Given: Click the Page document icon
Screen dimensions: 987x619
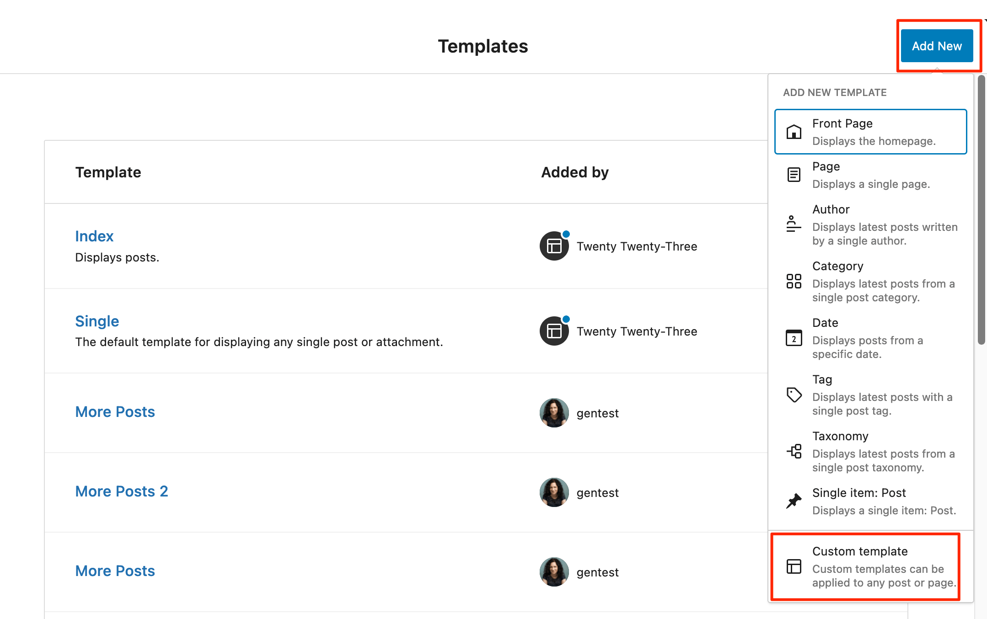Looking at the screenshot, I should (794, 175).
